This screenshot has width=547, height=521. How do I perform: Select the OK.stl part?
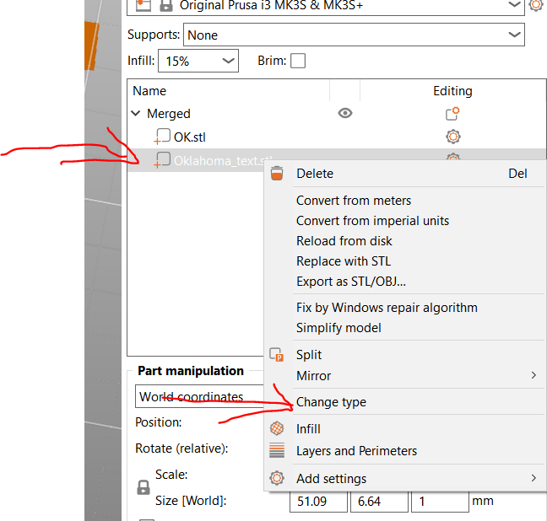pos(336,137)
